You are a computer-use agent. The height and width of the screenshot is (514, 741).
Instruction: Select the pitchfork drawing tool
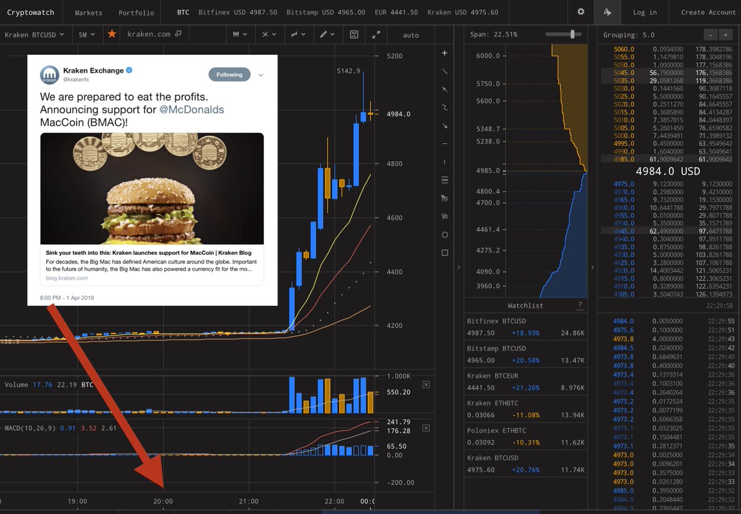445,217
